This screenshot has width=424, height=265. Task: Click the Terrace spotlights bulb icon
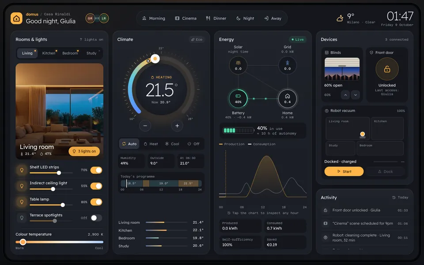point(22,218)
